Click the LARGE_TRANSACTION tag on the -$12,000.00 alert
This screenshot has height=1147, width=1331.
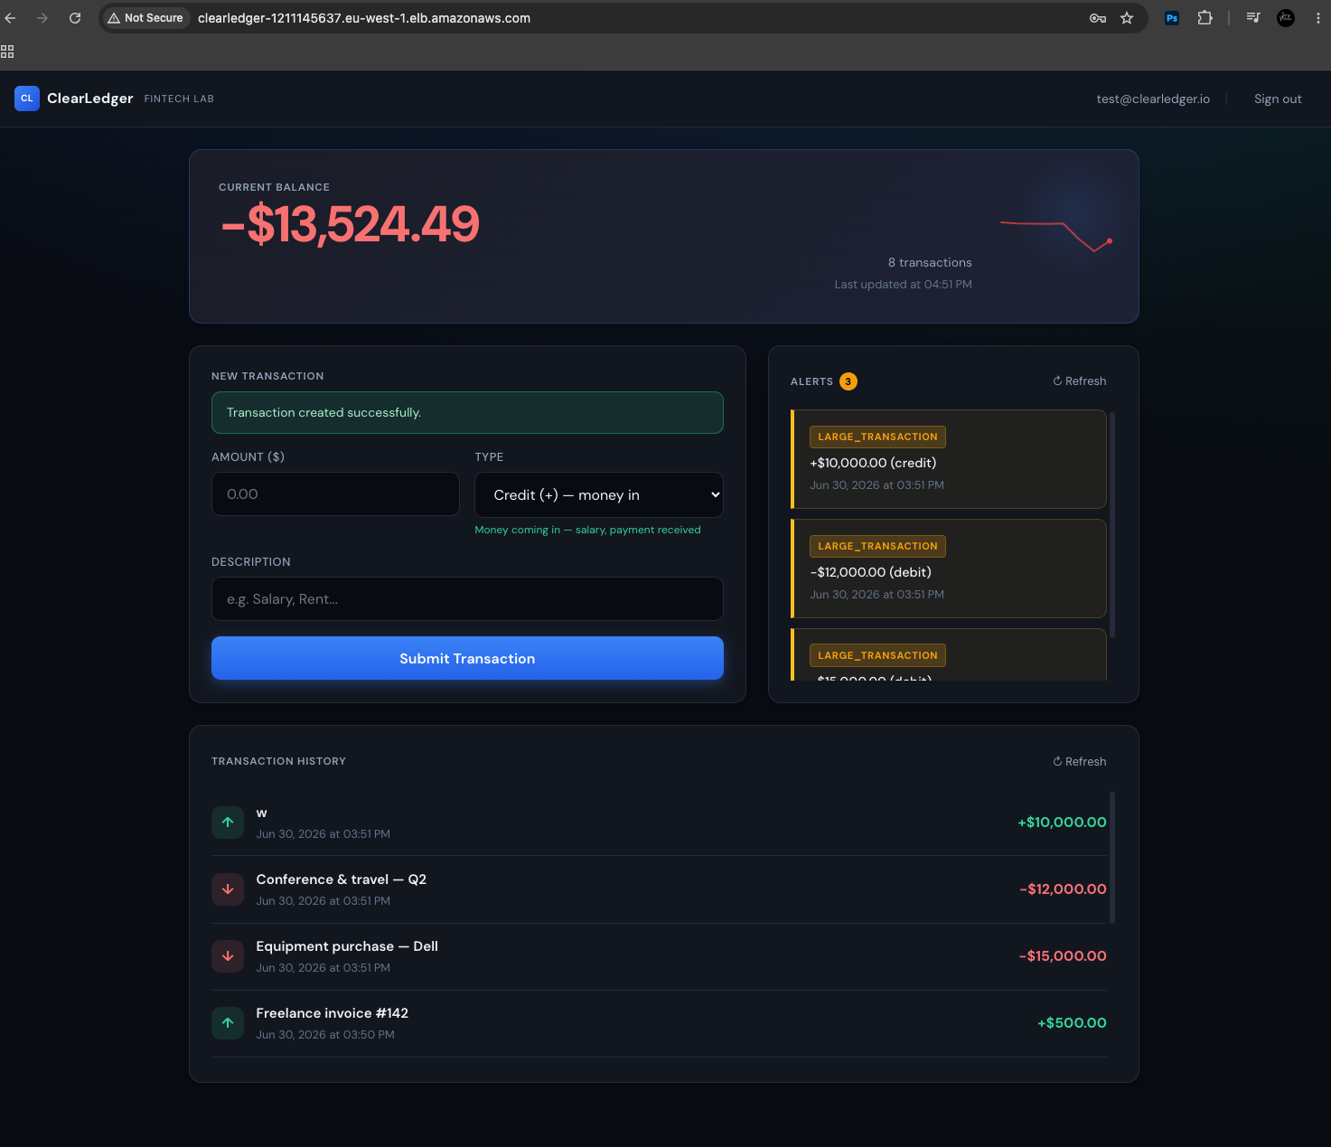click(877, 546)
